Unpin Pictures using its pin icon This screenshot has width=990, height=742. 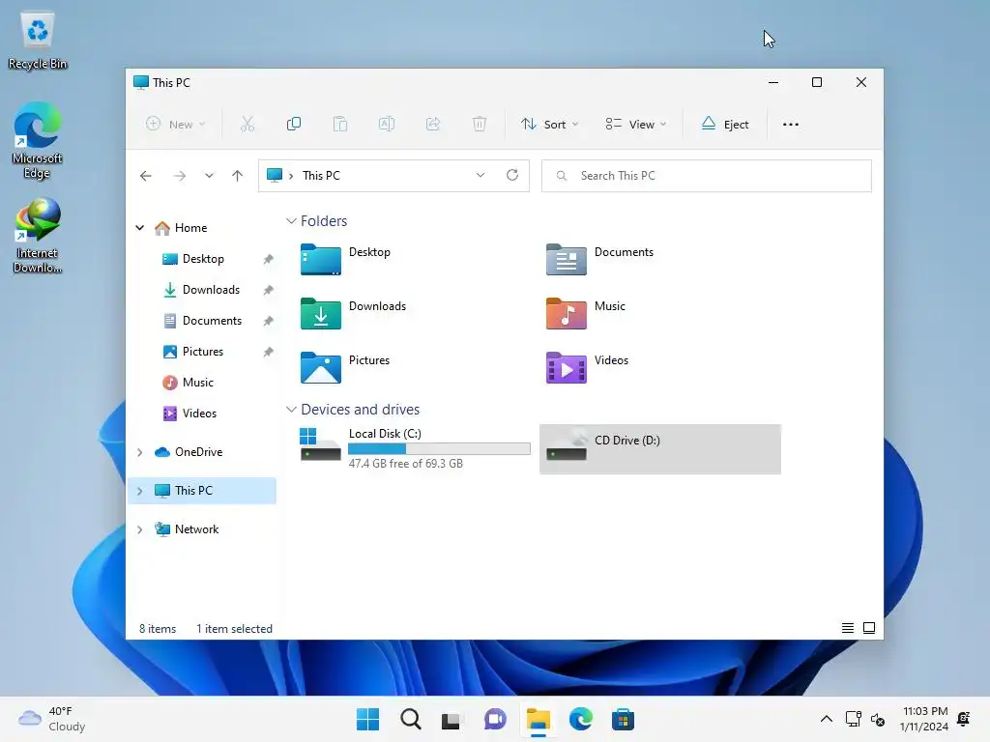click(x=269, y=352)
